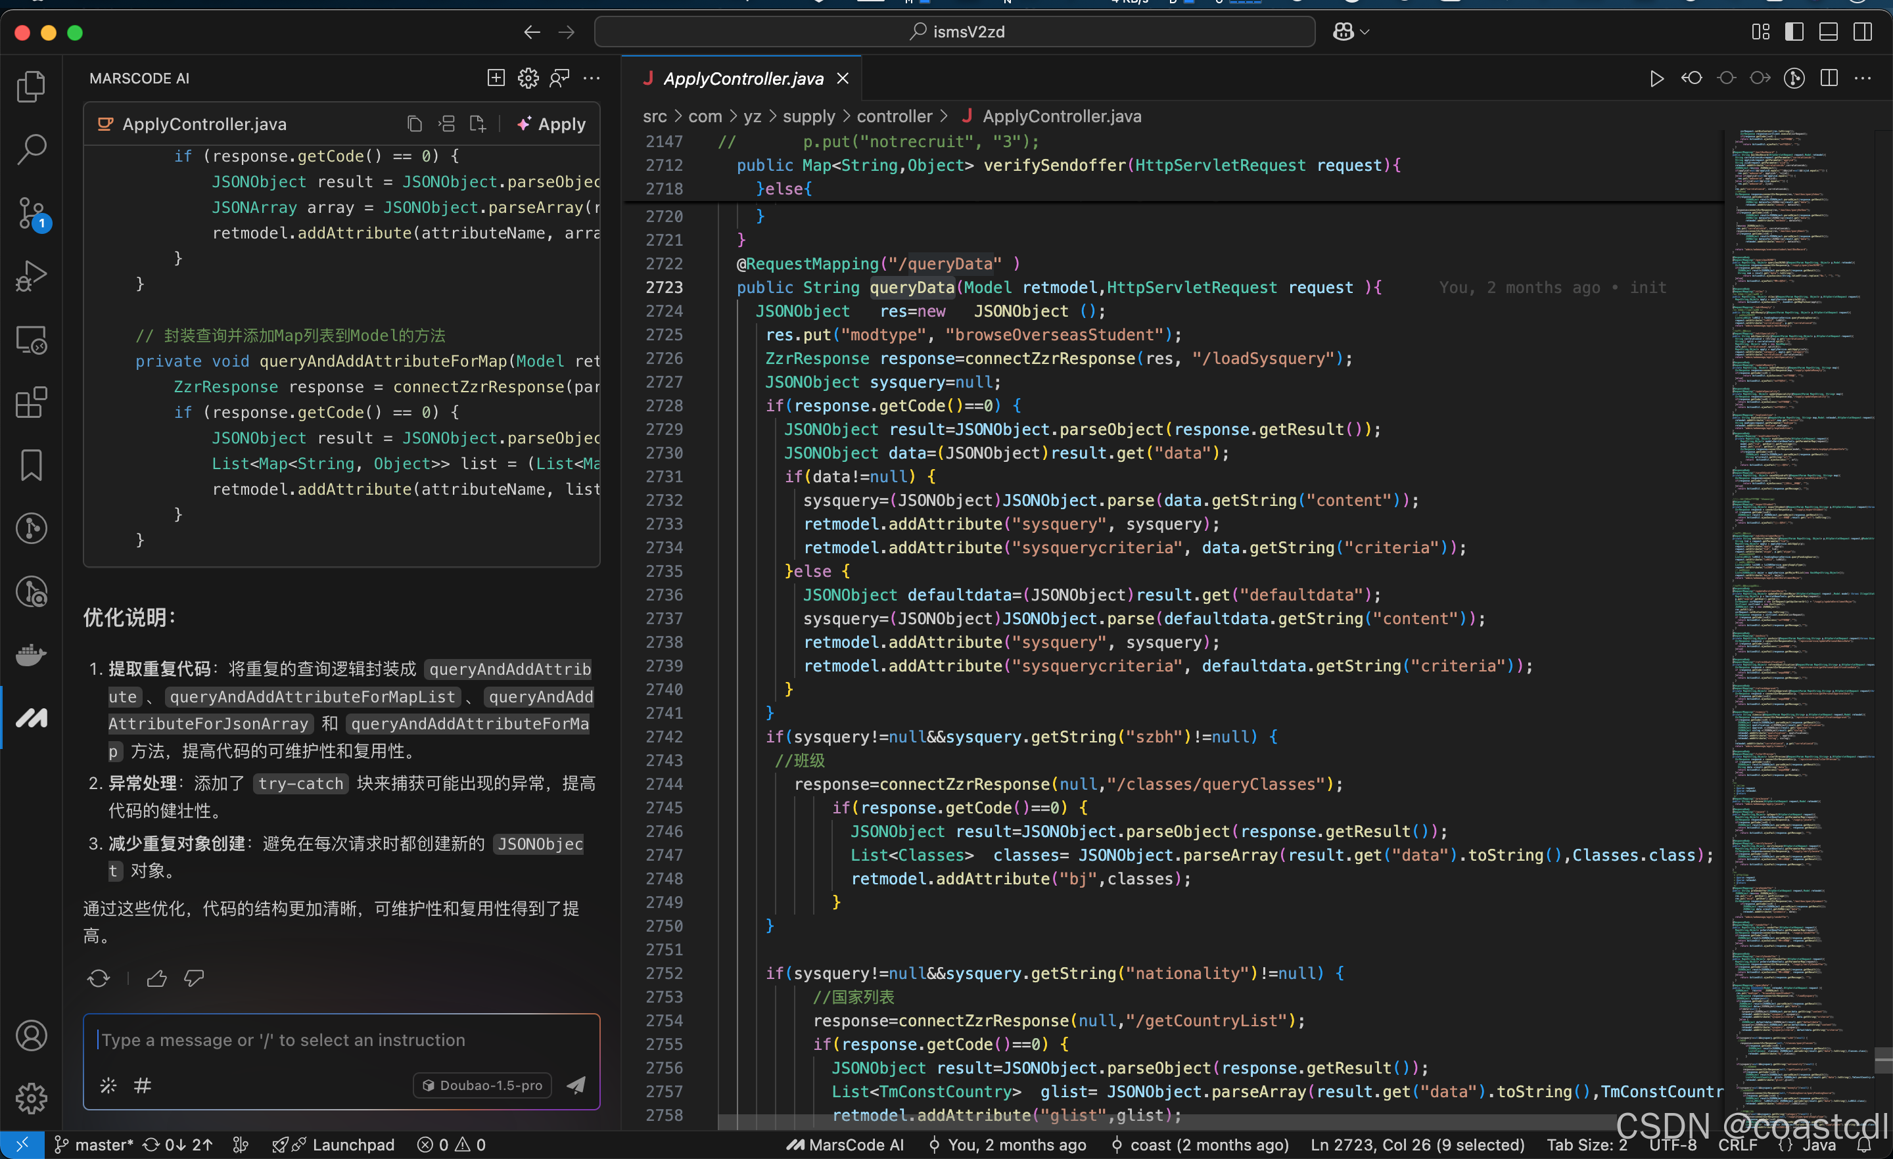The width and height of the screenshot is (1893, 1159).
Task: Split the editor to the right
Action: coord(1829,78)
